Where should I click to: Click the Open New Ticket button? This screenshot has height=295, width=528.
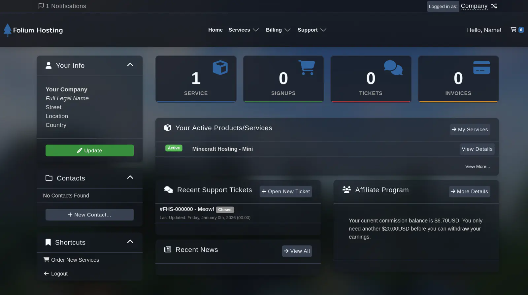tap(286, 191)
